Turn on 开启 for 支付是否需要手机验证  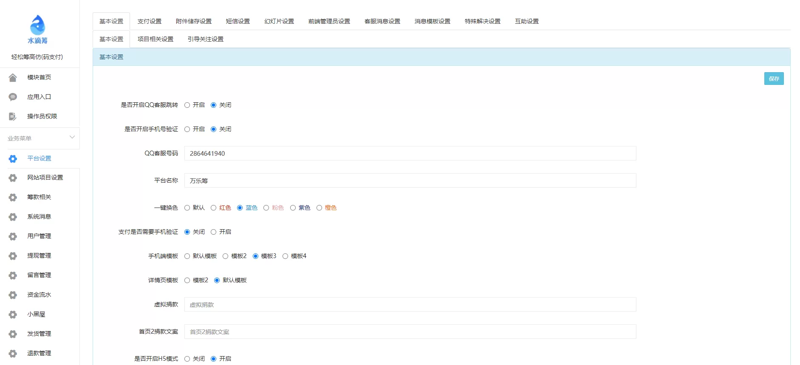point(213,232)
